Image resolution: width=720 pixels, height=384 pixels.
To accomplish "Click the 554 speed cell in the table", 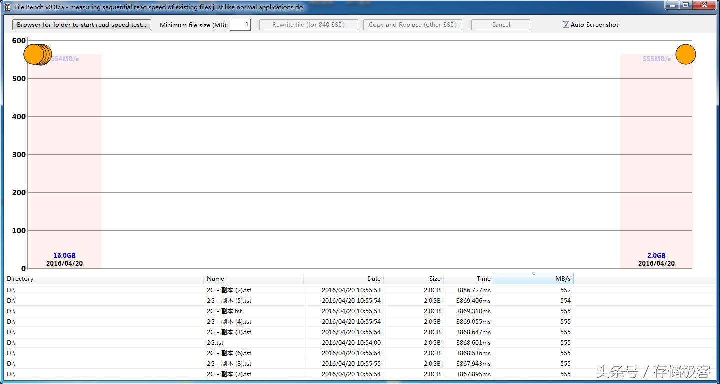I will tap(565, 301).
